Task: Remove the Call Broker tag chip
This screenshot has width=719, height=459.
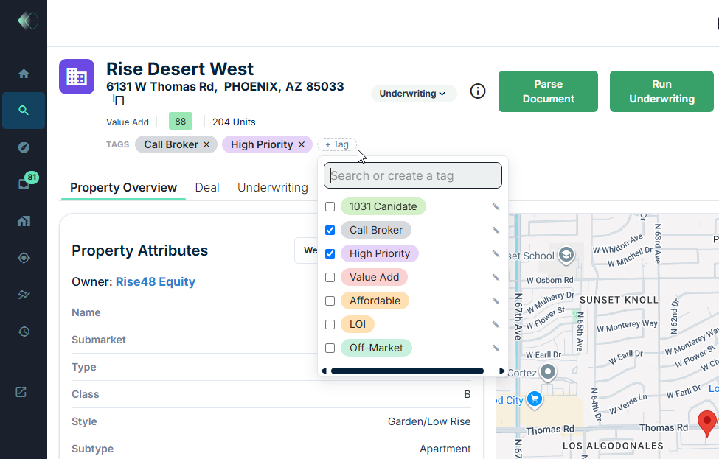Action: pyautogui.click(x=206, y=144)
